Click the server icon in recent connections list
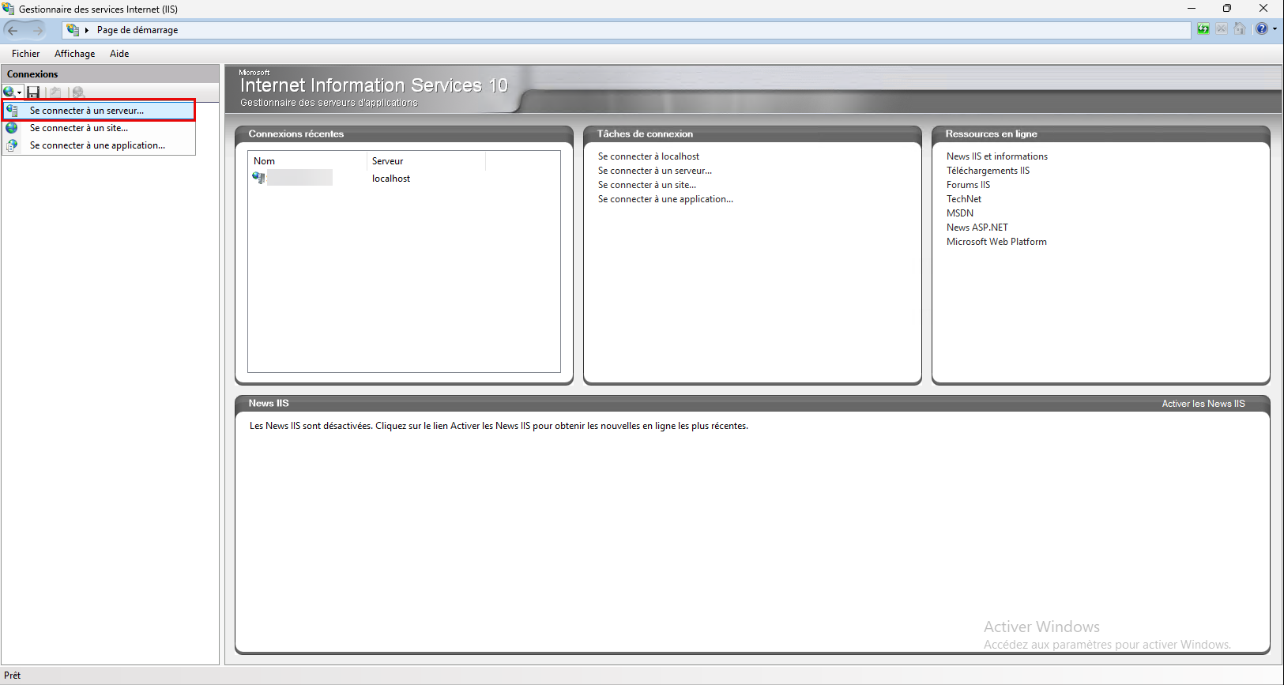The width and height of the screenshot is (1284, 685). click(x=258, y=178)
